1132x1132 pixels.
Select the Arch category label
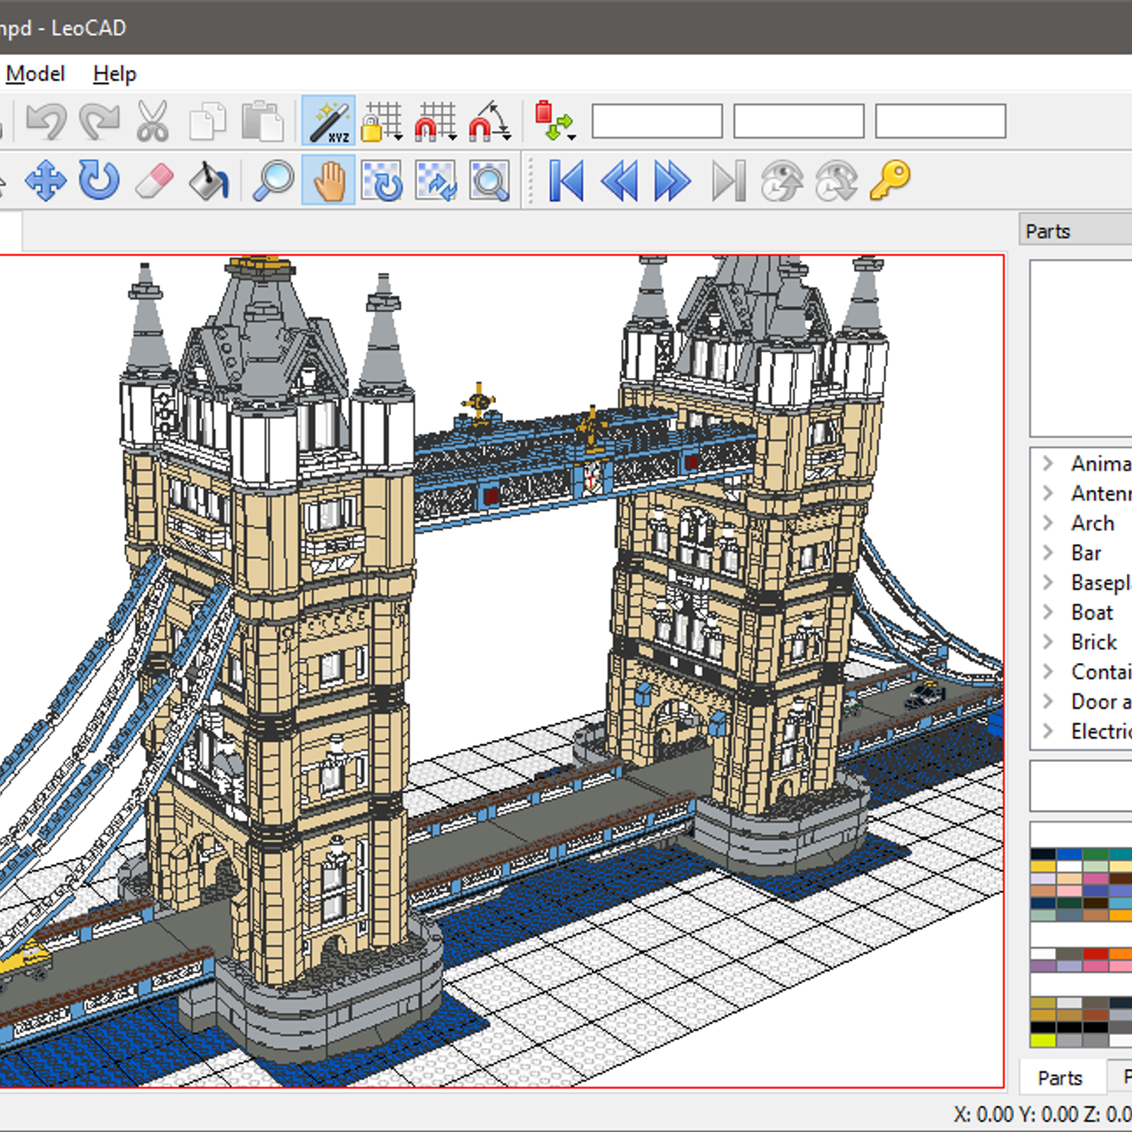[1093, 523]
